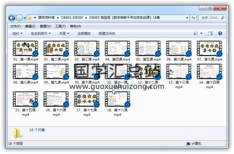This screenshot has width=234, height=154.
Task: Select the 17、第十七课.mp4 video file icon
Action: (x=87, y=99)
